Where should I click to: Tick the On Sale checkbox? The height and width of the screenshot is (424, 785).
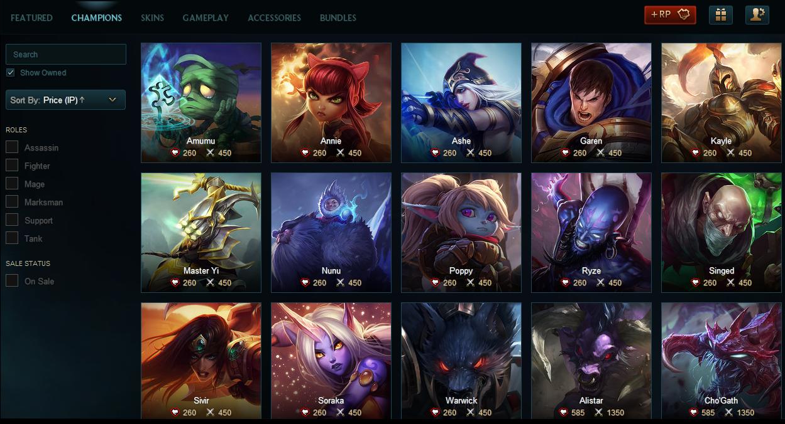(x=12, y=281)
